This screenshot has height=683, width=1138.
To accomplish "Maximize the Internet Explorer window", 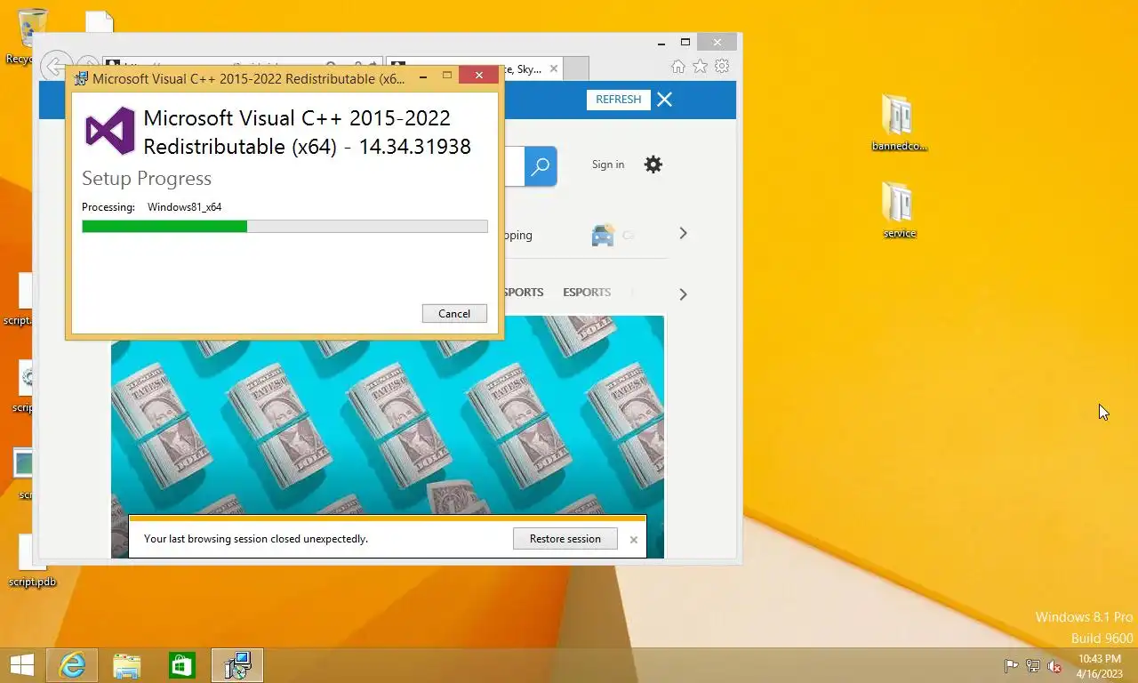I will 685,42.
